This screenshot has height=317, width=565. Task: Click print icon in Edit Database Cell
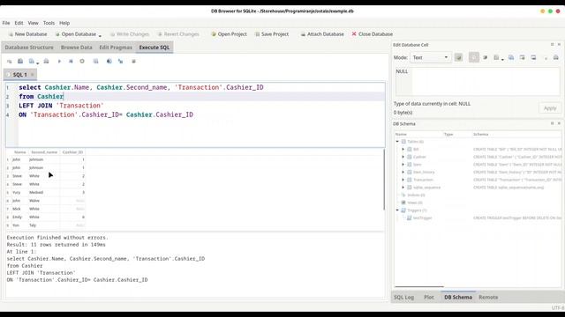tap(556, 57)
